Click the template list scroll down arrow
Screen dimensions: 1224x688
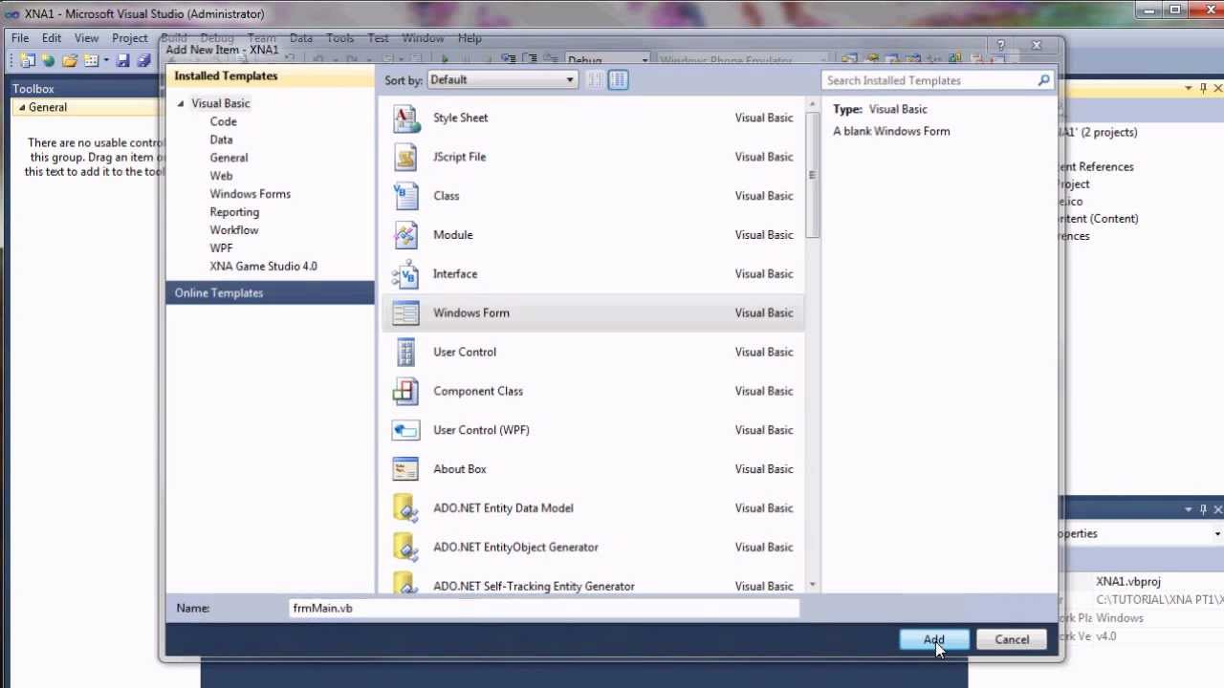pos(812,585)
